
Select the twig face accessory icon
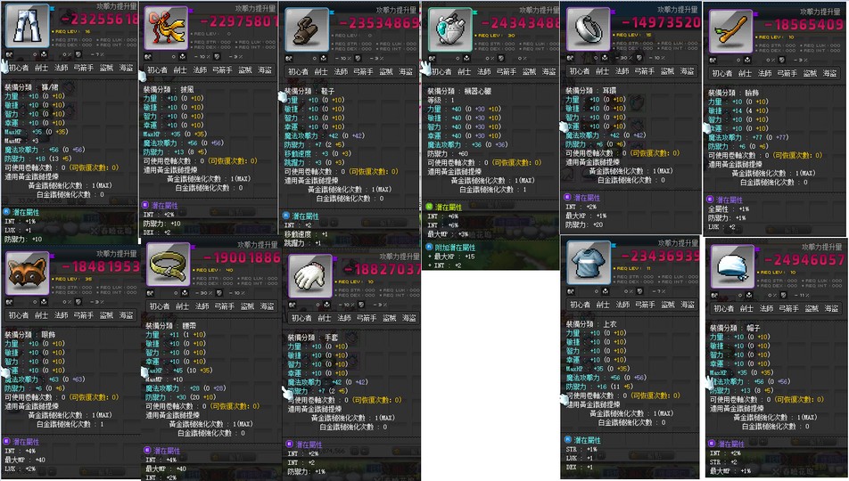(x=731, y=31)
